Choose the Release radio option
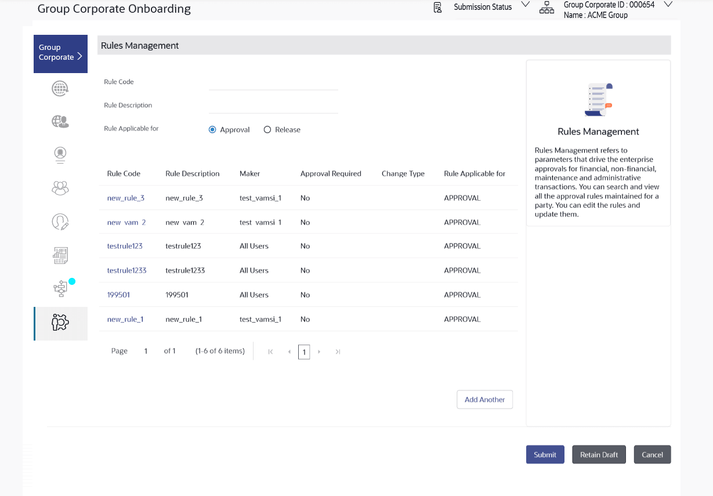Viewport: 713px width, 496px height. 267,130
